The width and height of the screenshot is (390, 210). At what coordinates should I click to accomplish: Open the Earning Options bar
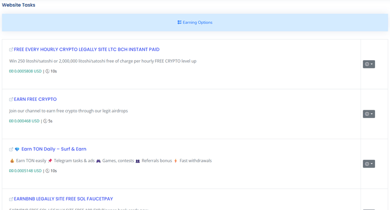coord(195,22)
